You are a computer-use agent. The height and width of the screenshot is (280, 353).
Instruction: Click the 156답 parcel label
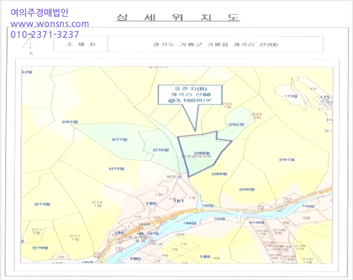pyautogui.click(x=308, y=206)
